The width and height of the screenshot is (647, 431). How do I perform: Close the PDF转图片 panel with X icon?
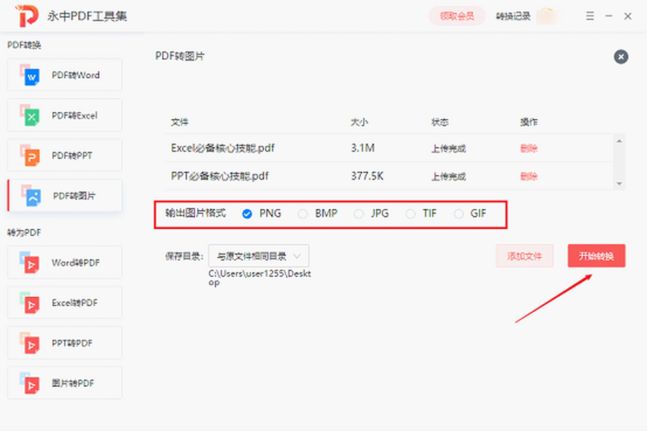[x=621, y=57]
